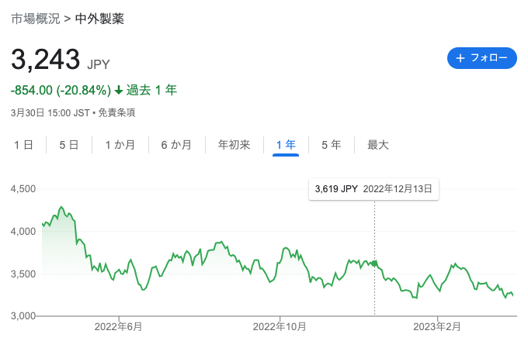Image resolution: width=528 pixels, height=341 pixels.
Task: Click the 3月30日 15:00 JST timestamp
Action: click(50, 113)
